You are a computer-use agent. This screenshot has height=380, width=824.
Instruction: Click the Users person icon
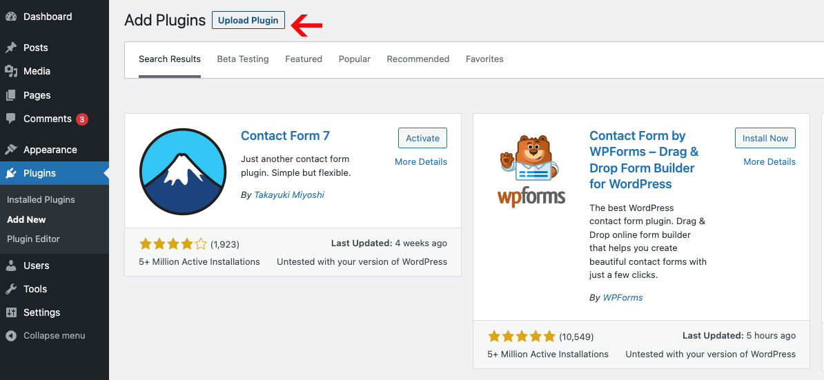(11, 266)
